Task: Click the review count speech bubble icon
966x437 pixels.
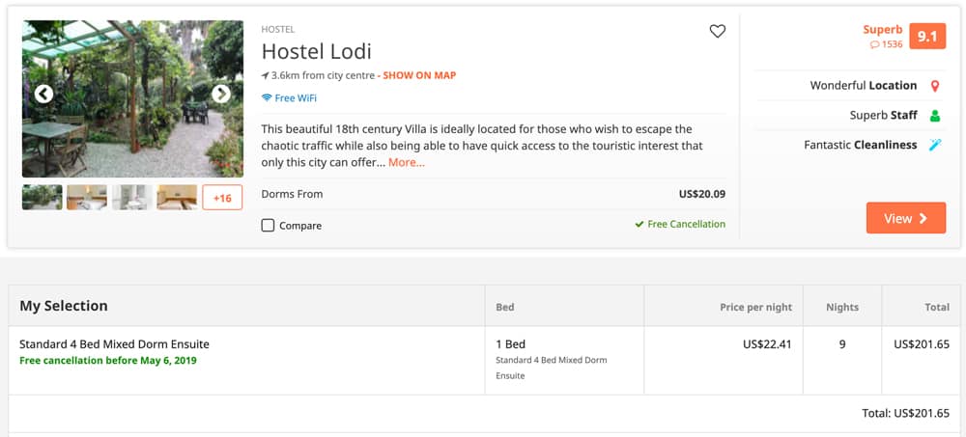Action: pyautogui.click(x=874, y=45)
